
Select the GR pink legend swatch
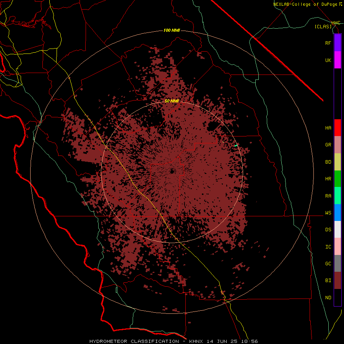coord(338,145)
